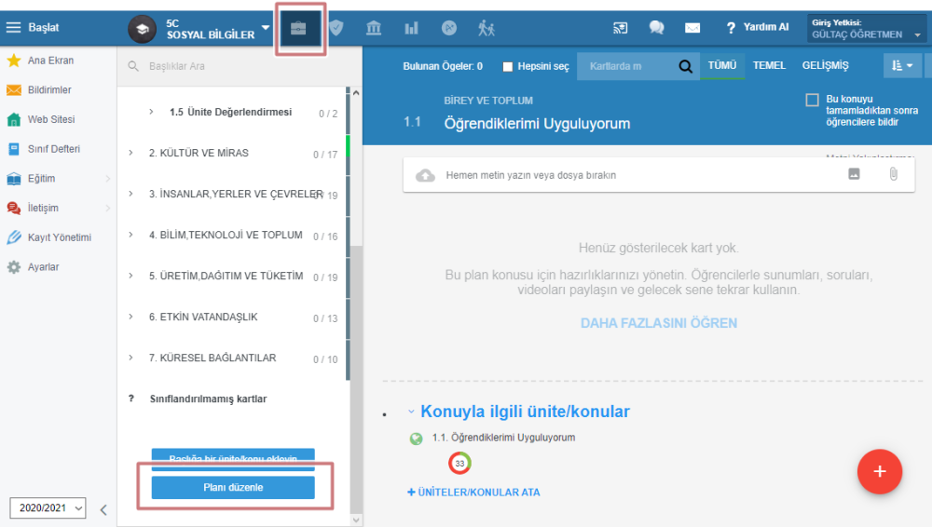
Task: Click the ÜNİTELER/KONULAR ATA link
Action: pos(473,492)
